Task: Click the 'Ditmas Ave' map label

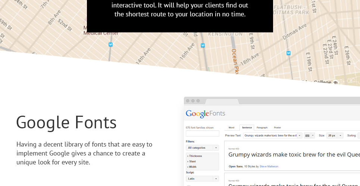Action: coord(295,32)
